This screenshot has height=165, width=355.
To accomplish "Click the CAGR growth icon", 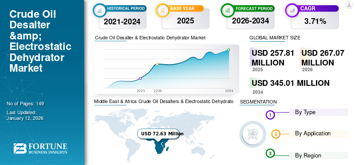I will point(292,10).
